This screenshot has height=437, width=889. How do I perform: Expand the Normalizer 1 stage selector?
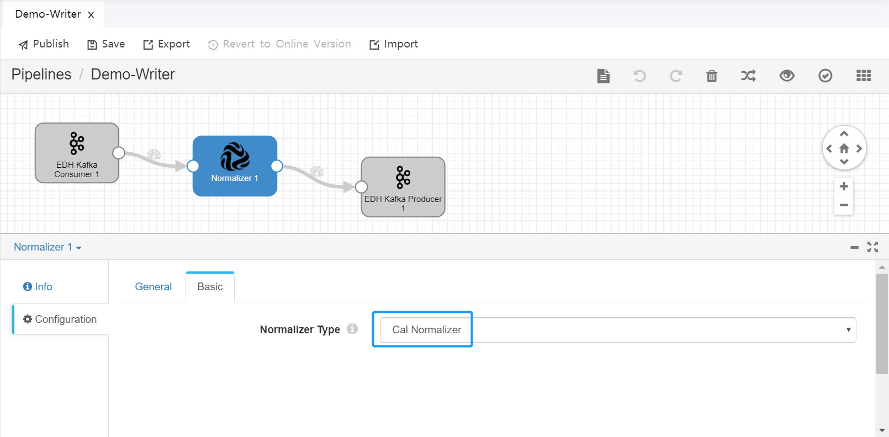pos(47,247)
